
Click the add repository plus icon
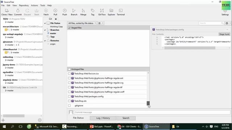[3, 120]
